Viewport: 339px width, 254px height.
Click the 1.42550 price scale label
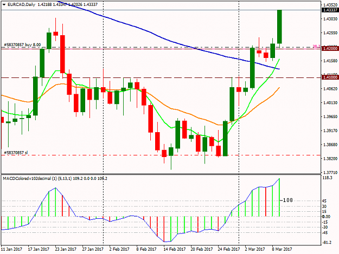coord(330,33)
